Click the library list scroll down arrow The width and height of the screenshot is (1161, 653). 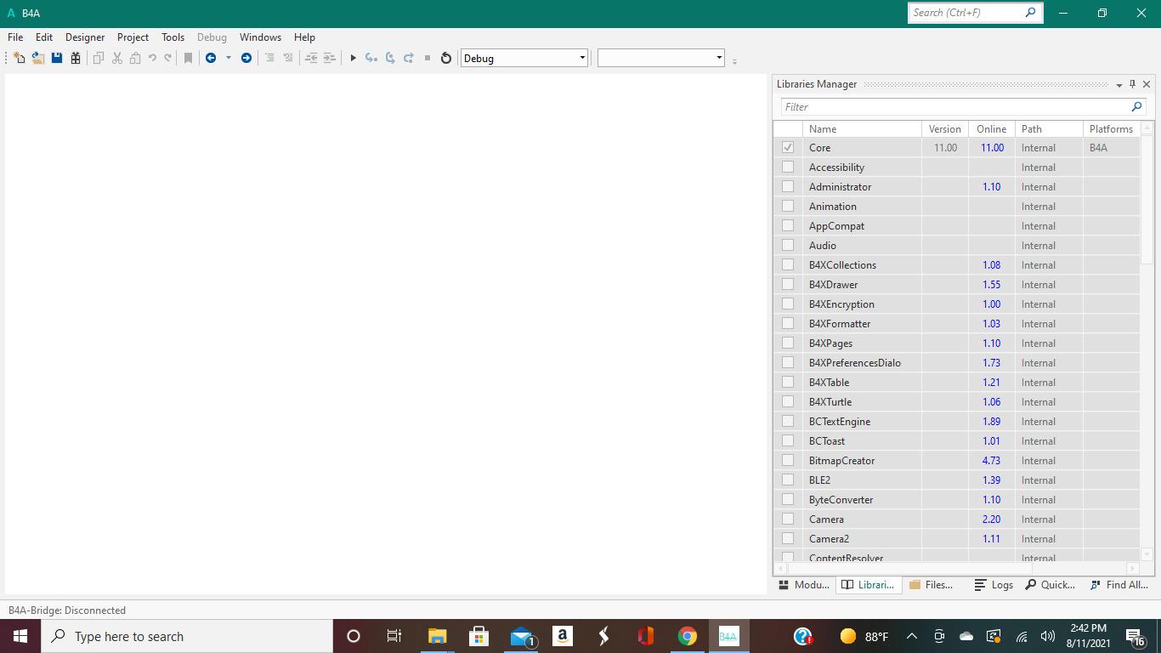pyautogui.click(x=1147, y=554)
